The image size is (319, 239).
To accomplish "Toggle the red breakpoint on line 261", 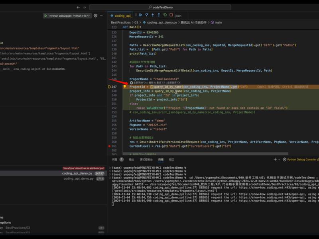I will coord(109,146).
